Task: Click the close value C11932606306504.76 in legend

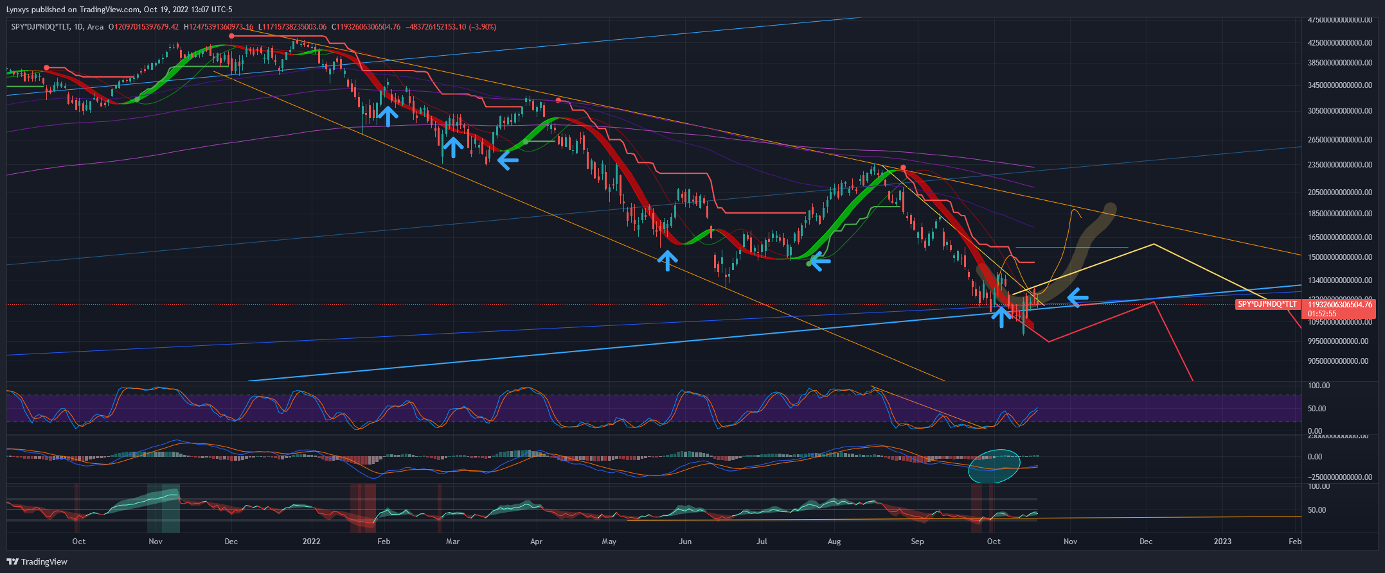Action: coord(366,27)
